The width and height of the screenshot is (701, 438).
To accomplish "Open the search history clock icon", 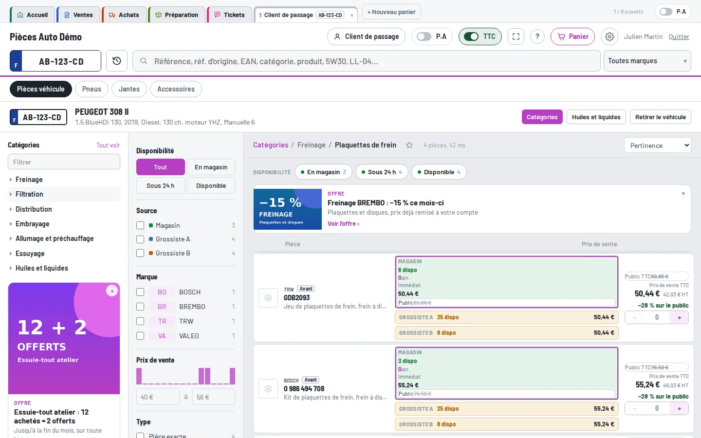I will click(117, 61).
